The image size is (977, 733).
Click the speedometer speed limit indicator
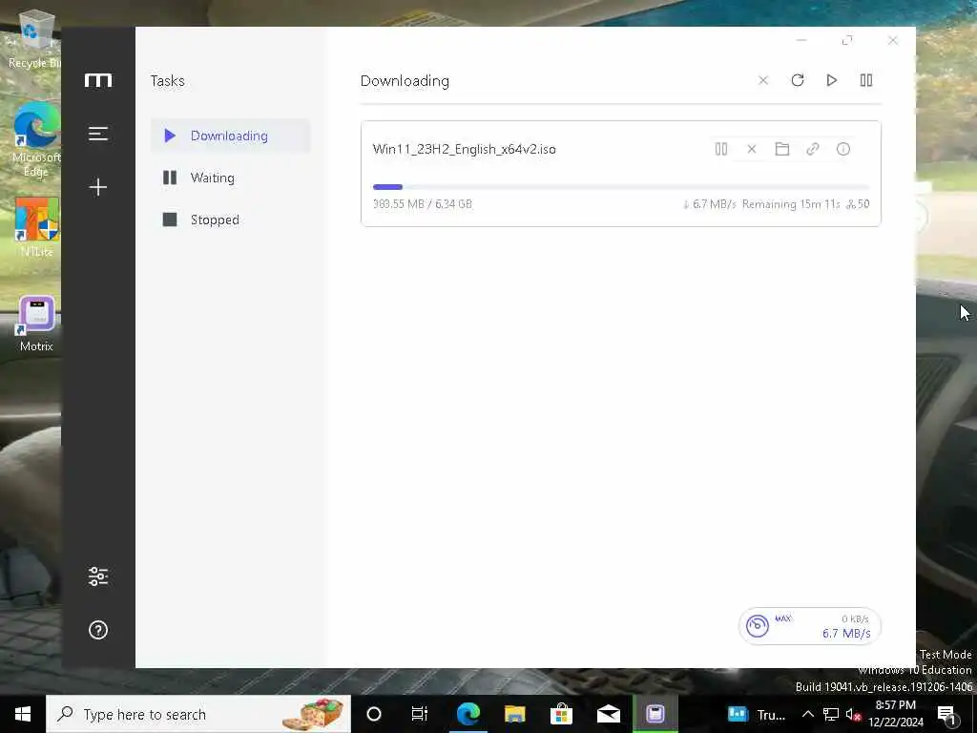point(758,626)
